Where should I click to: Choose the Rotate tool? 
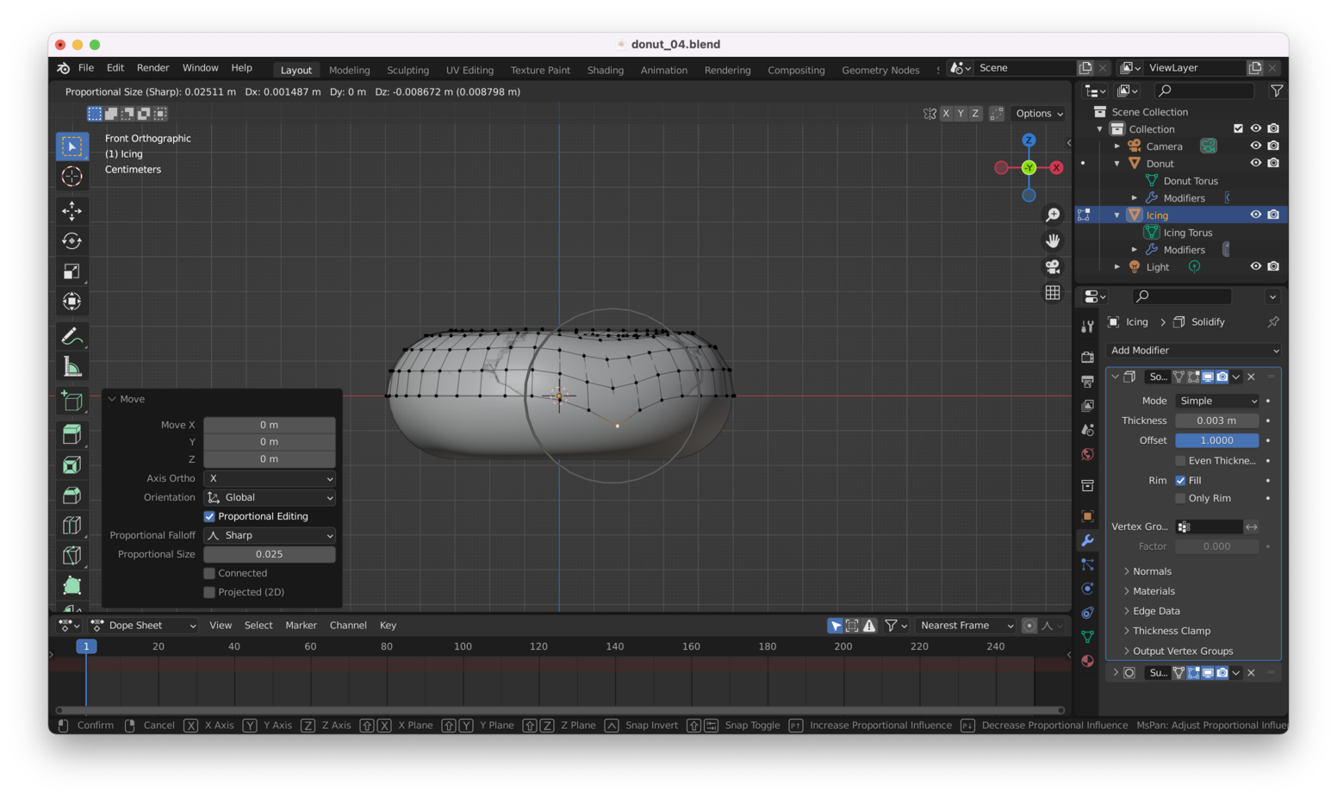point(72,241)
